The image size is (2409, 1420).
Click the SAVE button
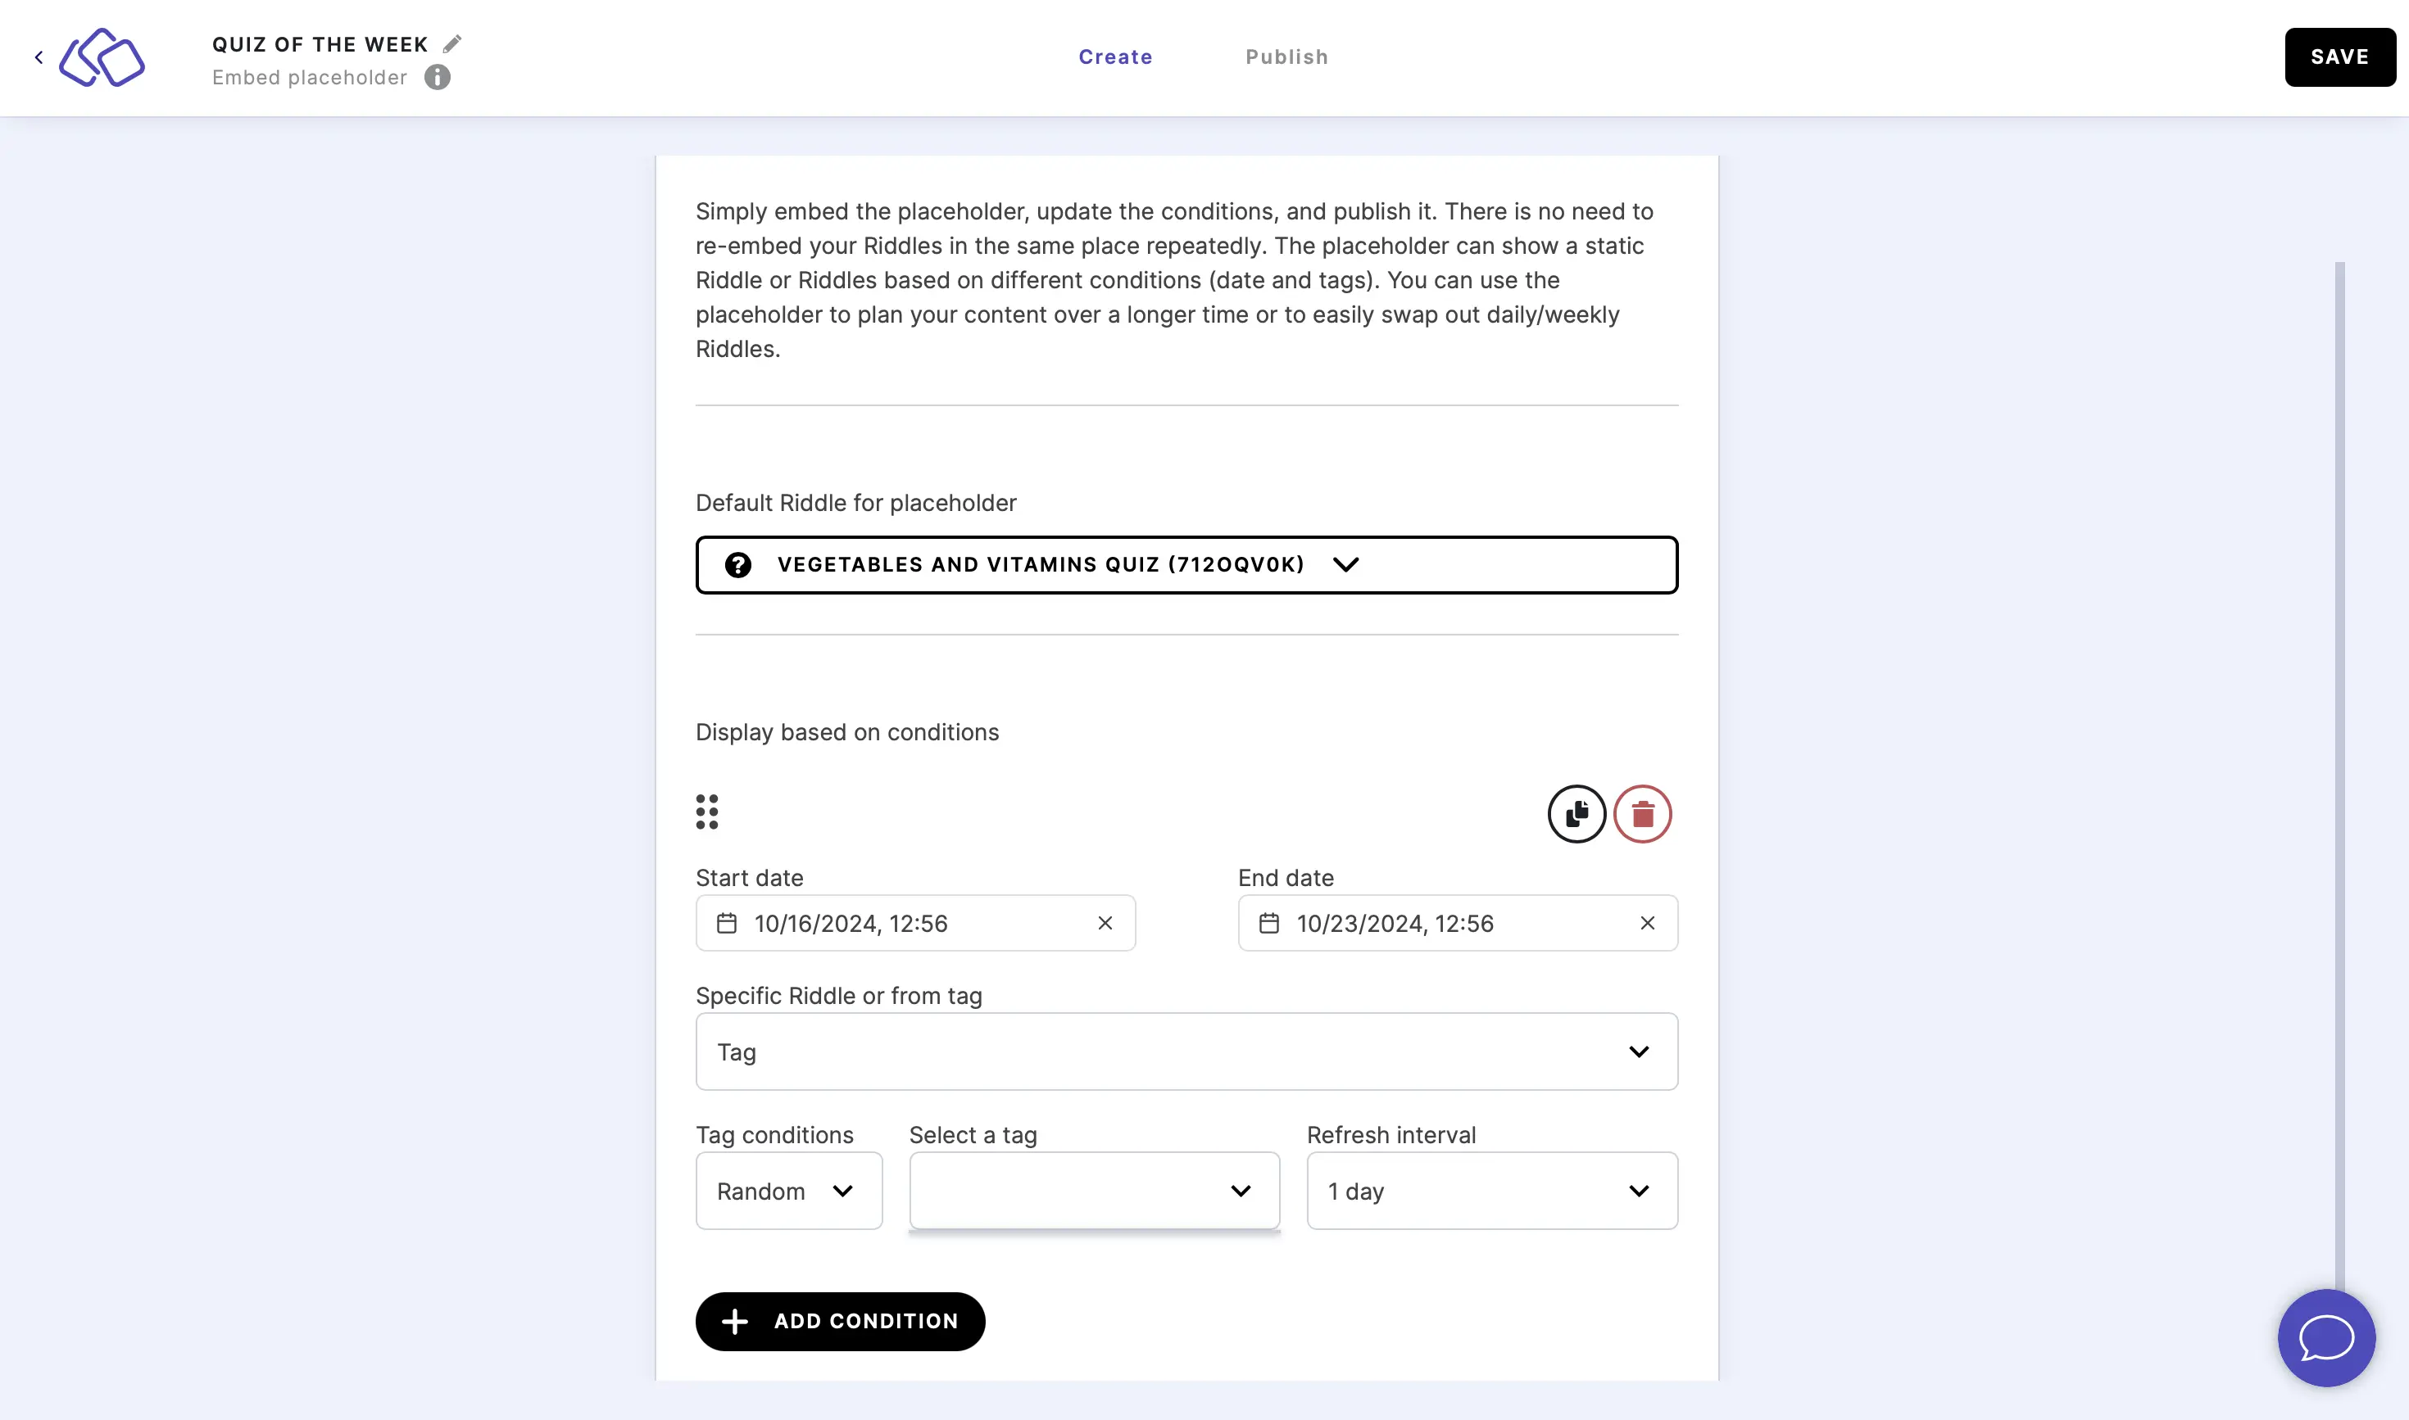(x=2339, y=56)
